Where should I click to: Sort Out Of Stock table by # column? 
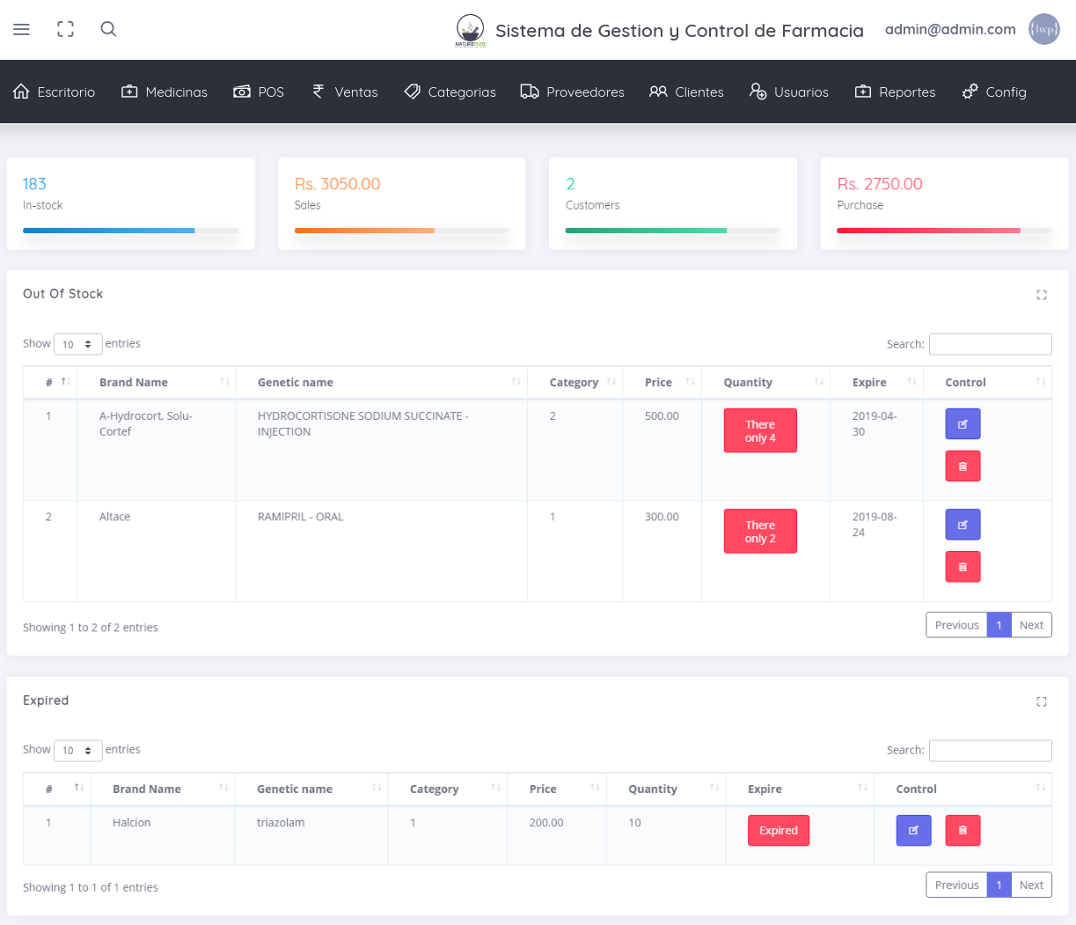[50, 382]
